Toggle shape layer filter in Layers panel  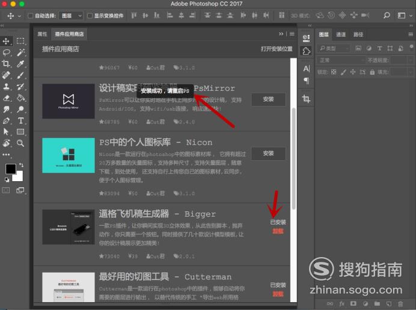tap(390, 48)
